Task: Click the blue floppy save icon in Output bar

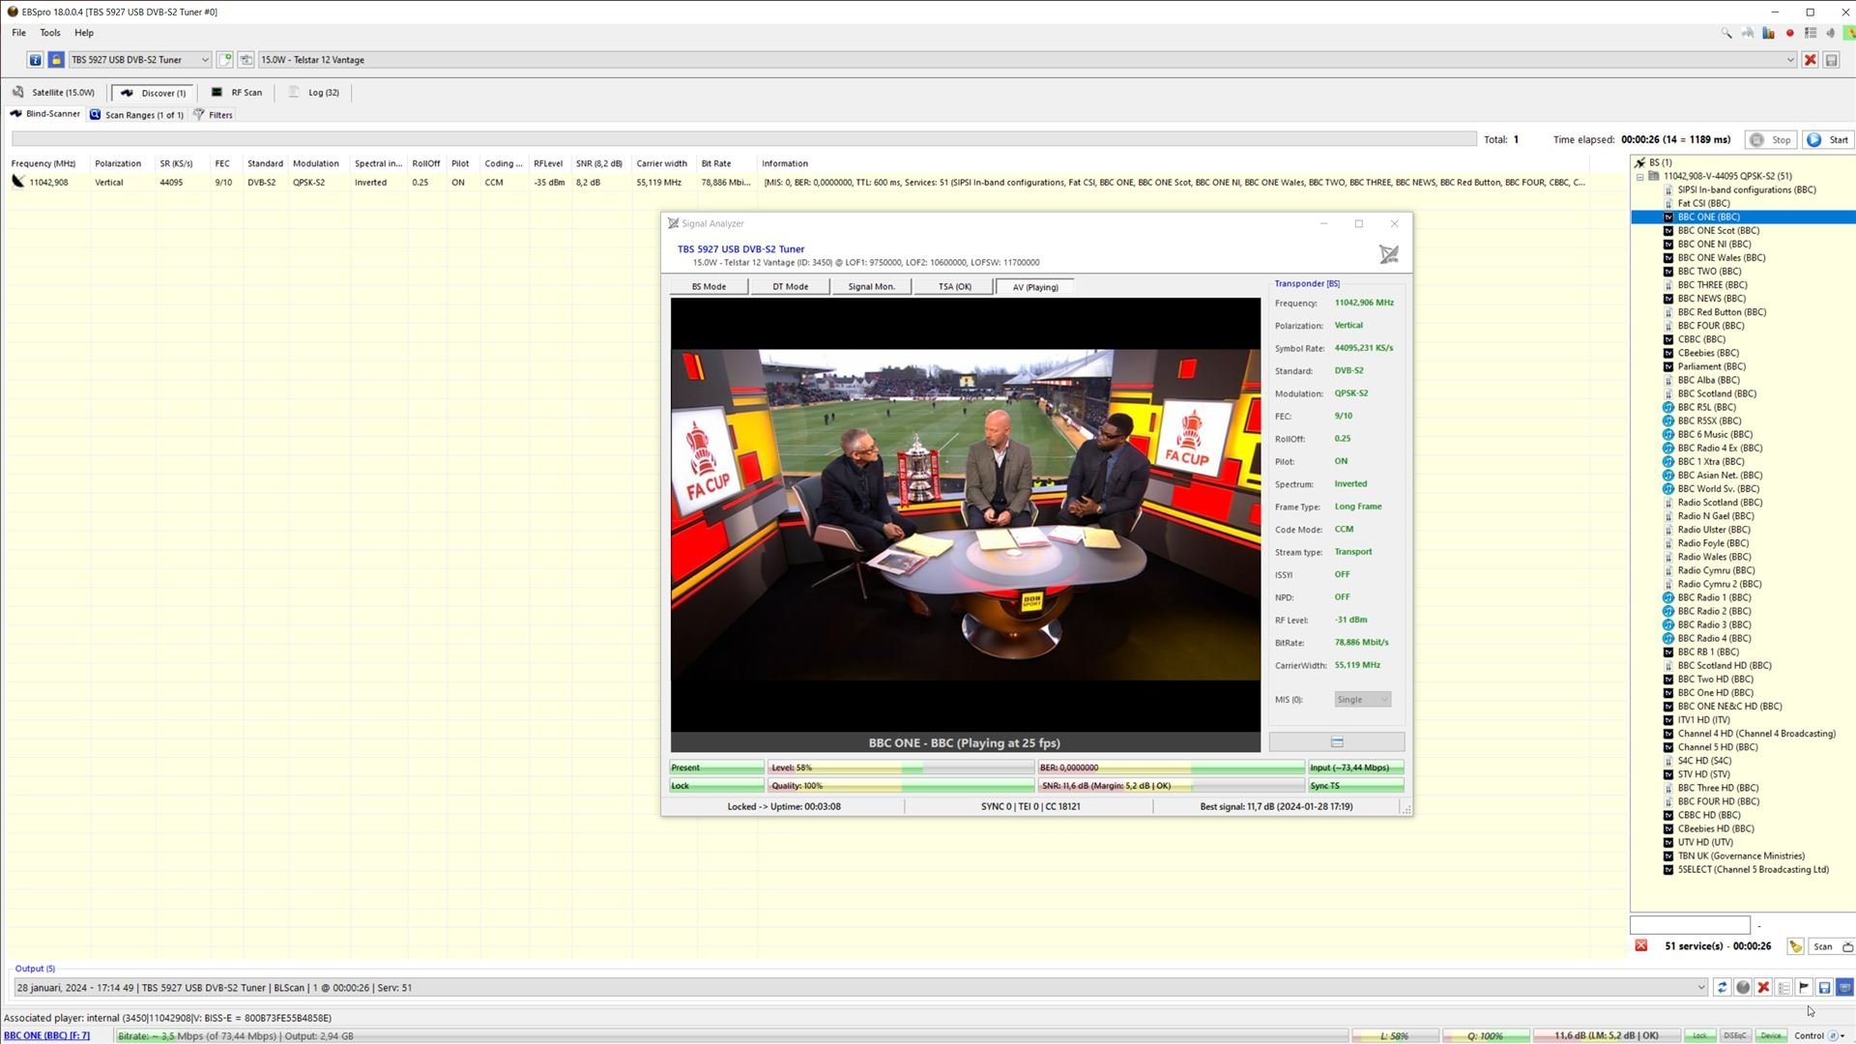Action: point(1824,988)
